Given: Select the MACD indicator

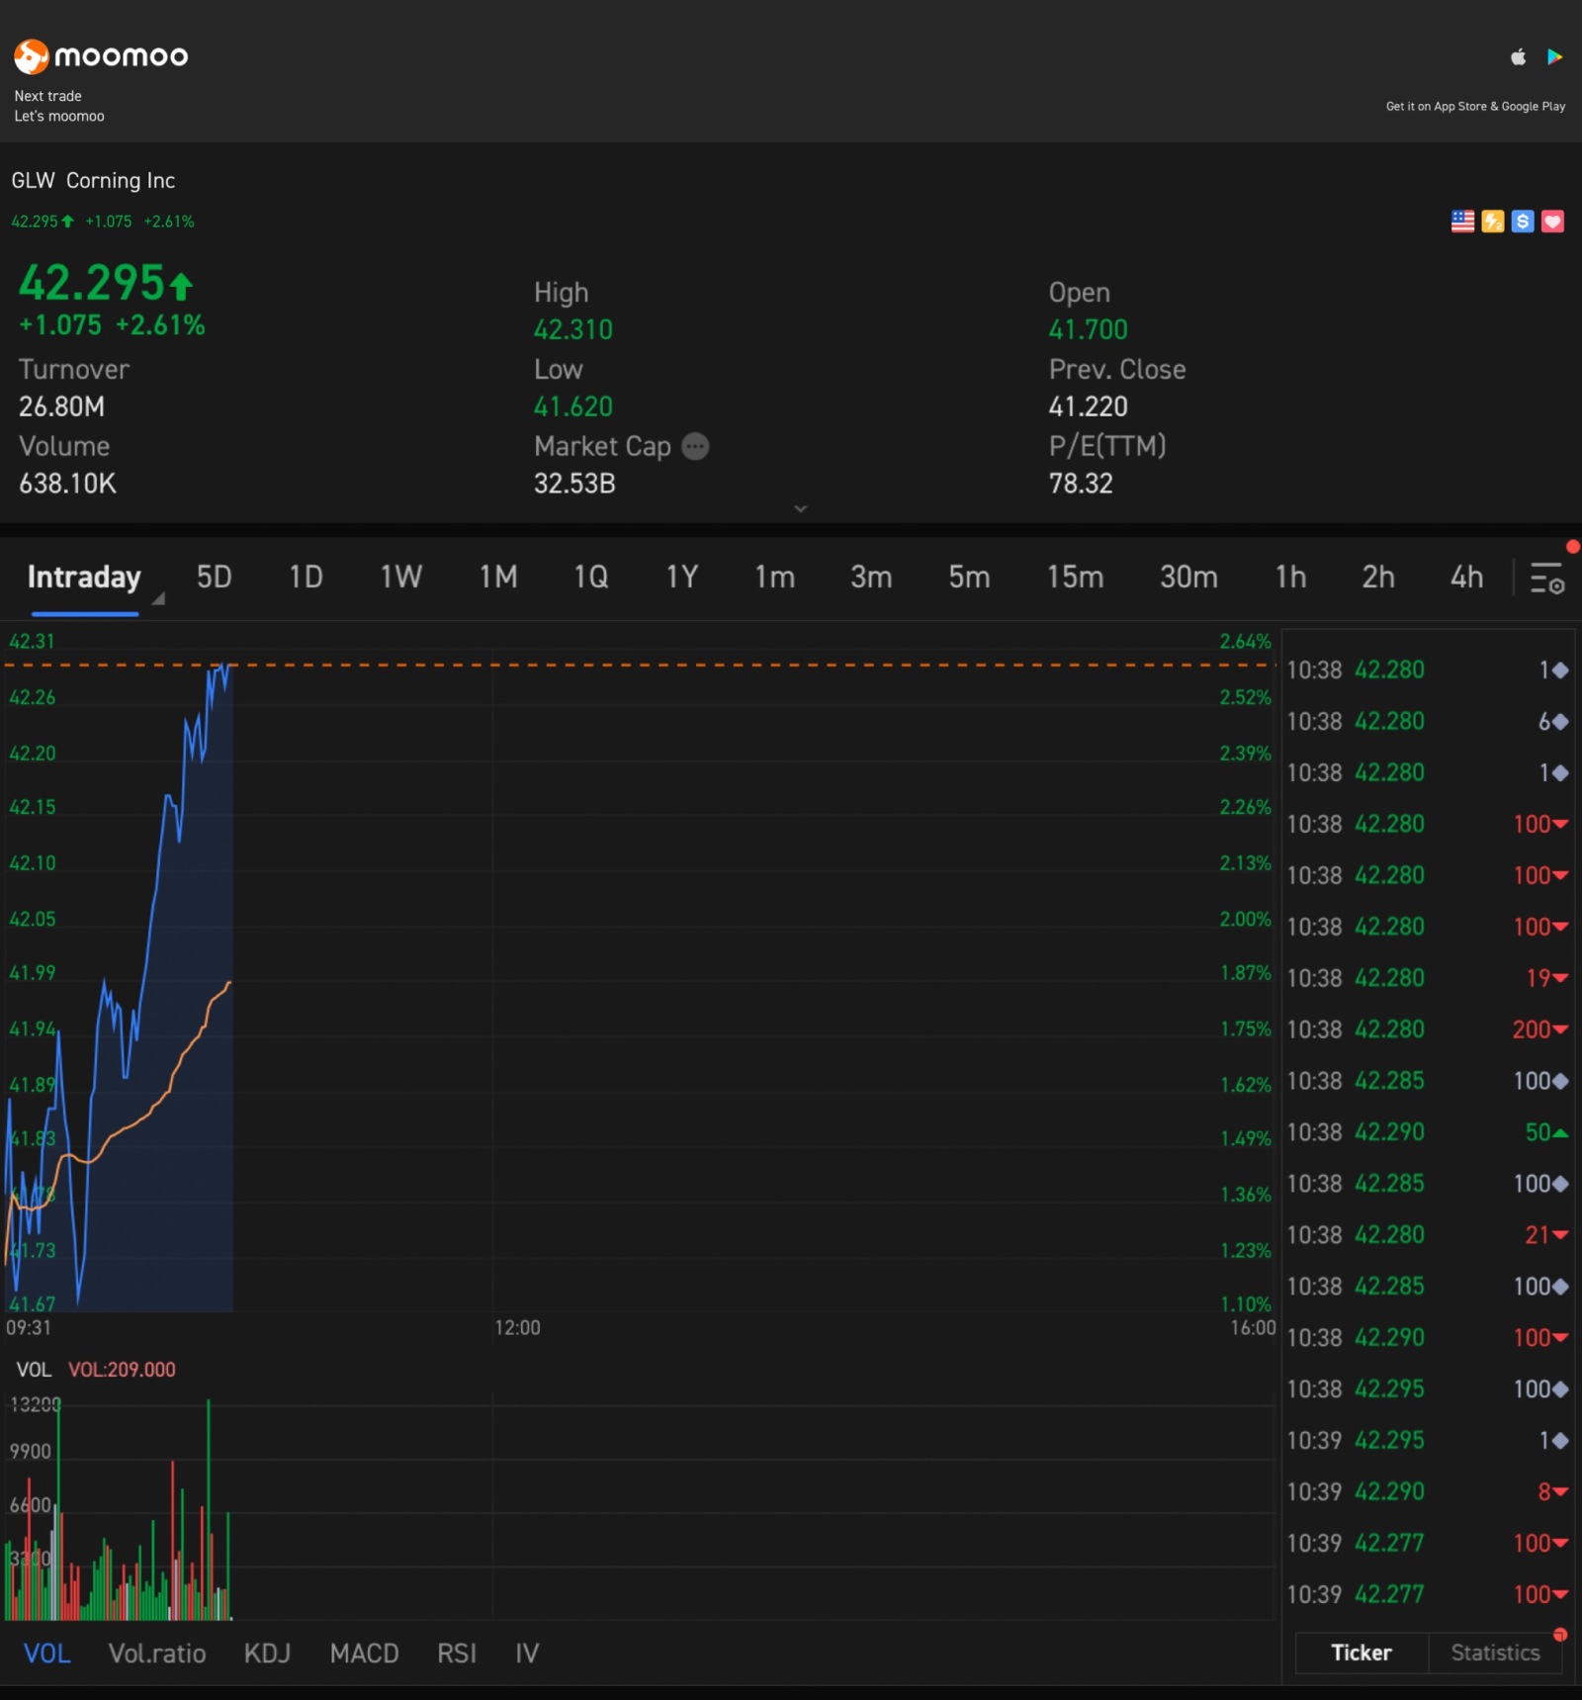Looking at the screenshot, I should [364, 1654].
